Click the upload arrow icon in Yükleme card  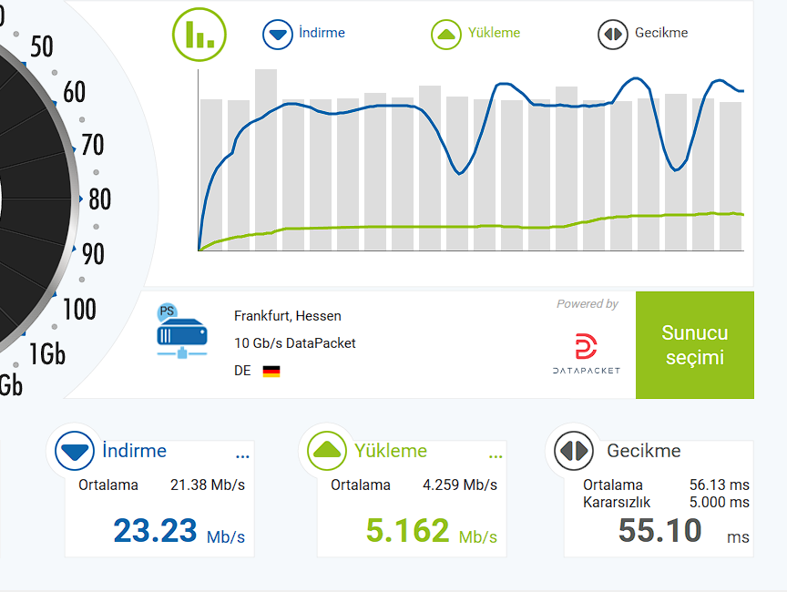(x=327, y=451)
